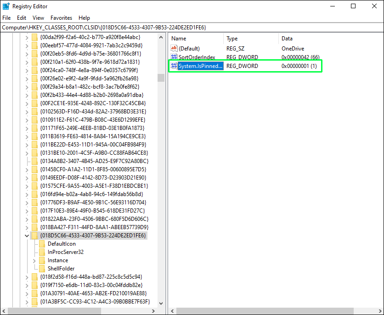Click folder icon of {011BE22D-E453-11D1-945A-00C04FB984F9}
This screenshot has width=384, height=315.
(x=34, y=145)
